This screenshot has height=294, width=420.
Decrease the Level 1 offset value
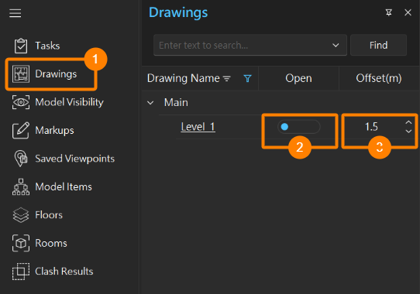408,131
